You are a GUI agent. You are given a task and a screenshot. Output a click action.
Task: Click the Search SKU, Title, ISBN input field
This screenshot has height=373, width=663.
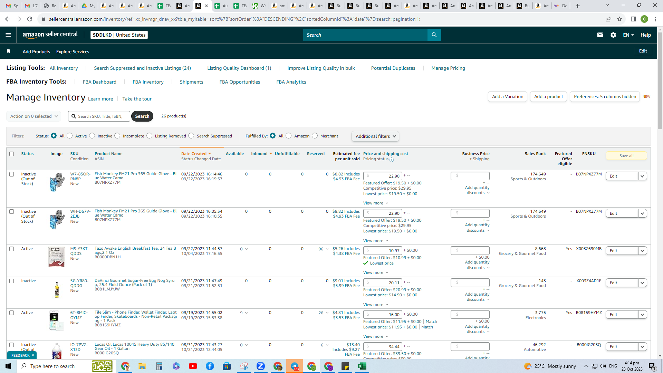(x=99, y=116)
